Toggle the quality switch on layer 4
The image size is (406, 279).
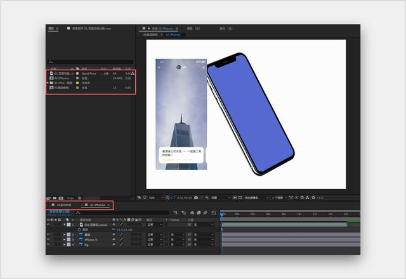(x=121, y=244)
